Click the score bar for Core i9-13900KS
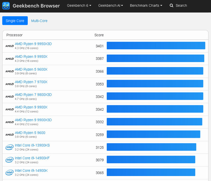The height and width of the screenshot is (181, 211). point(151,147)
